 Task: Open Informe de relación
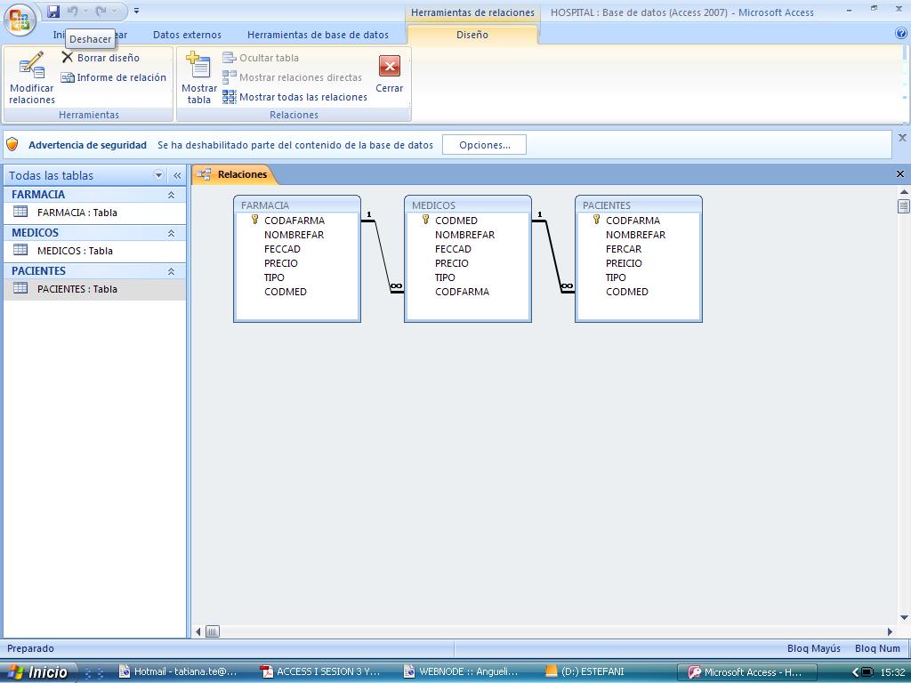pyautogui.click(x=113, y=77)
